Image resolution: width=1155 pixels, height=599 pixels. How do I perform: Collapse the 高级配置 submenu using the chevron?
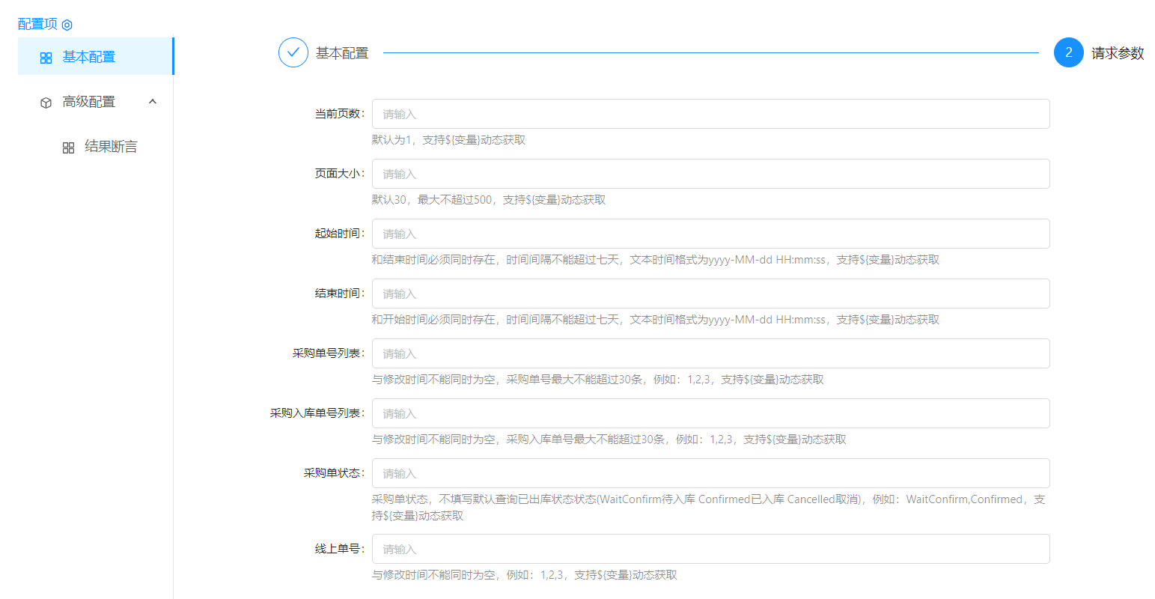[x=153, y=101]
